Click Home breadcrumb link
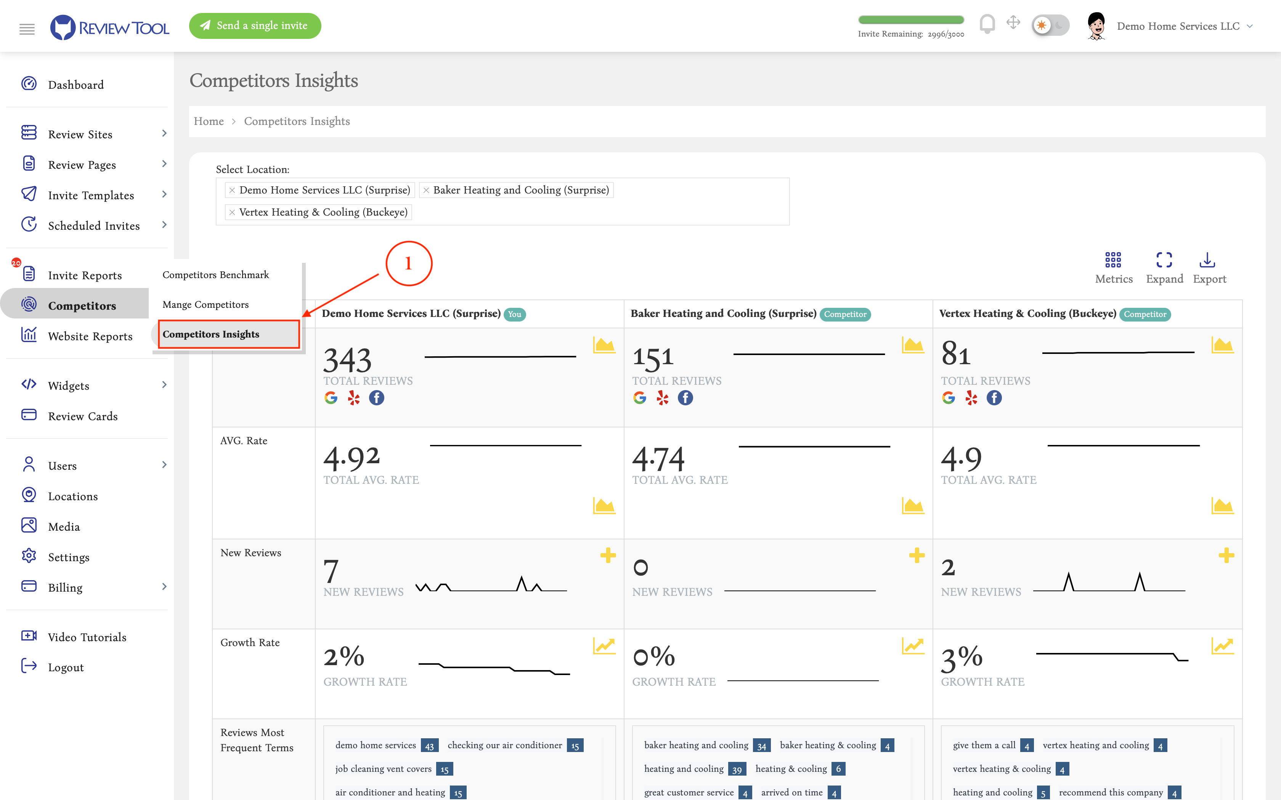 coord(209,121)
